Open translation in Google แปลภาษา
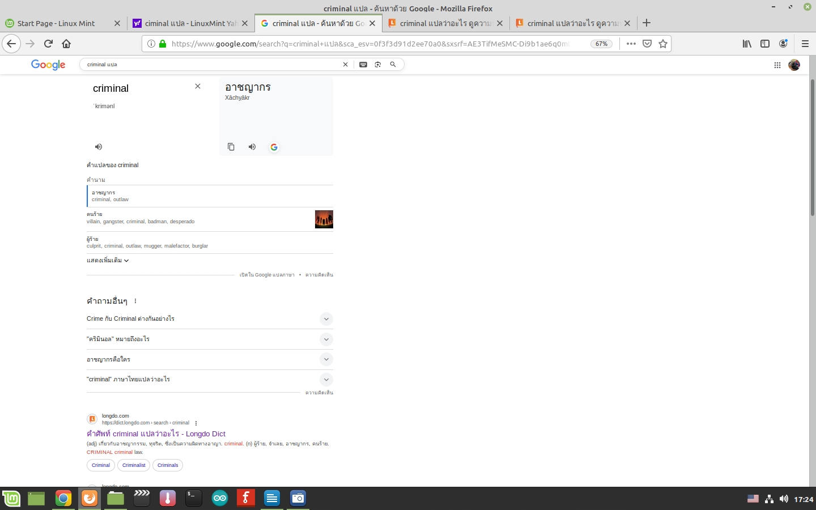This screenshot has width=816, height=510. (267, 275)
